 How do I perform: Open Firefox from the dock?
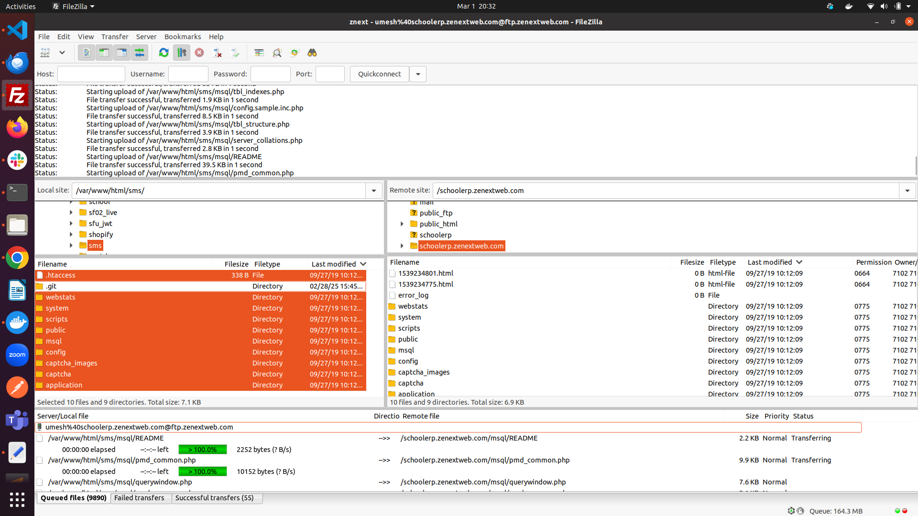point(17,128)
